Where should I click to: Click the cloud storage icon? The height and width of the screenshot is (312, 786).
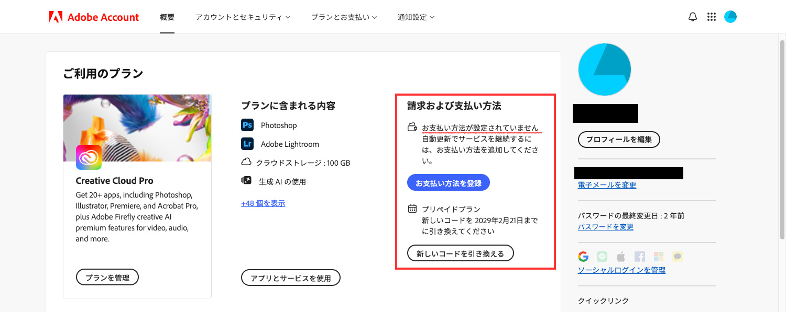tap(246, 162)
